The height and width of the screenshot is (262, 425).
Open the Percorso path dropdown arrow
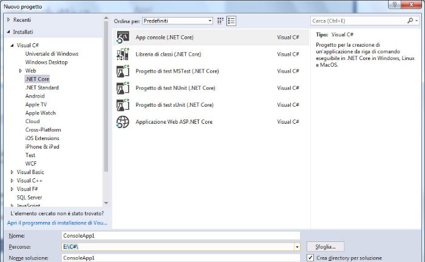point(297,247)
